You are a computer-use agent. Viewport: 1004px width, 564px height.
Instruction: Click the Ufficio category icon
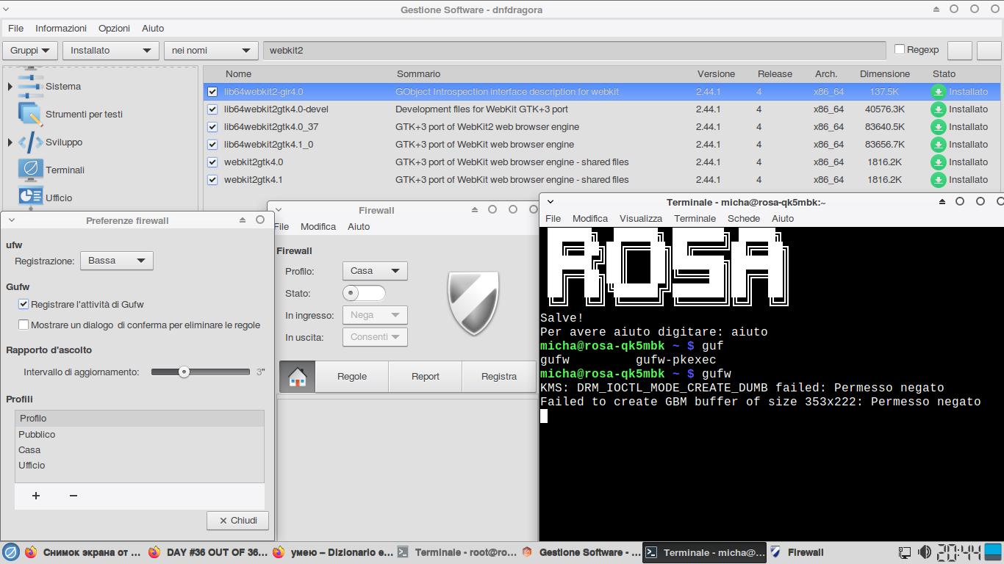coord(30,196)
